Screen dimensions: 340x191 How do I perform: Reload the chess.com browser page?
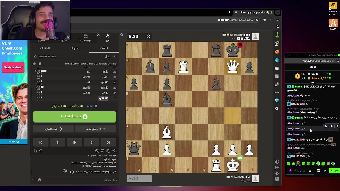265,20
